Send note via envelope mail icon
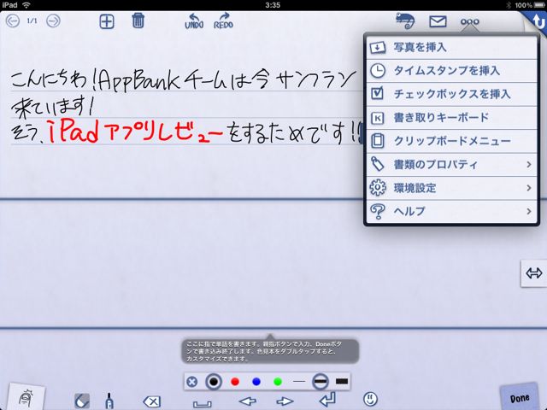This screenshot has width=547, height=410. pos(438,21)
